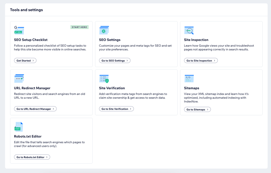Click the Site Inspection magnifier icon
The image size is (271, 173).
point(189,30)
